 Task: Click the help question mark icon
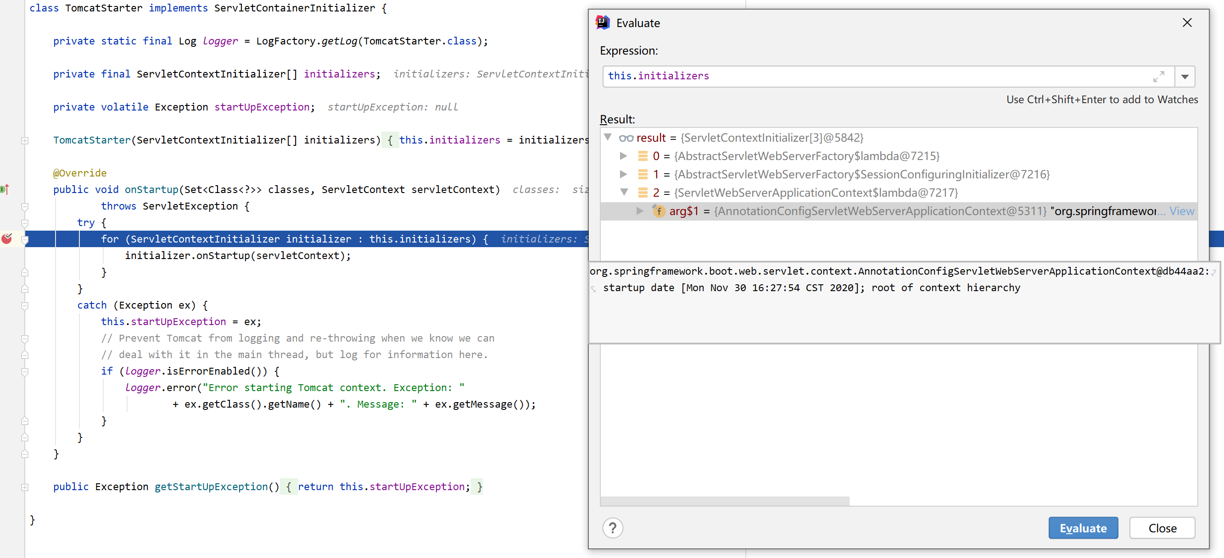click(x=611, y=528)
